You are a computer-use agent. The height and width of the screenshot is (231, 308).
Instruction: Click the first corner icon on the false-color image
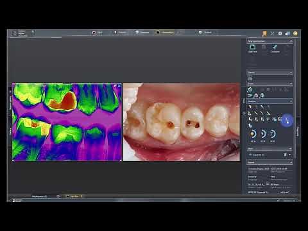coord(116,85)
